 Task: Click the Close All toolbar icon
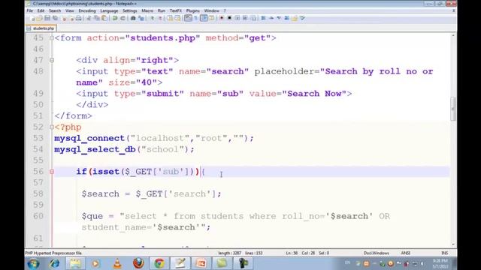[x=72, y=18]
